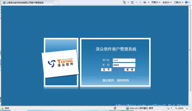Open the 安全(S) menu

tap(167, 2)
